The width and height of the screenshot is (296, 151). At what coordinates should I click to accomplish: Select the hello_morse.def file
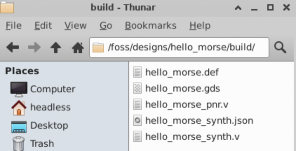click(182, 72)
